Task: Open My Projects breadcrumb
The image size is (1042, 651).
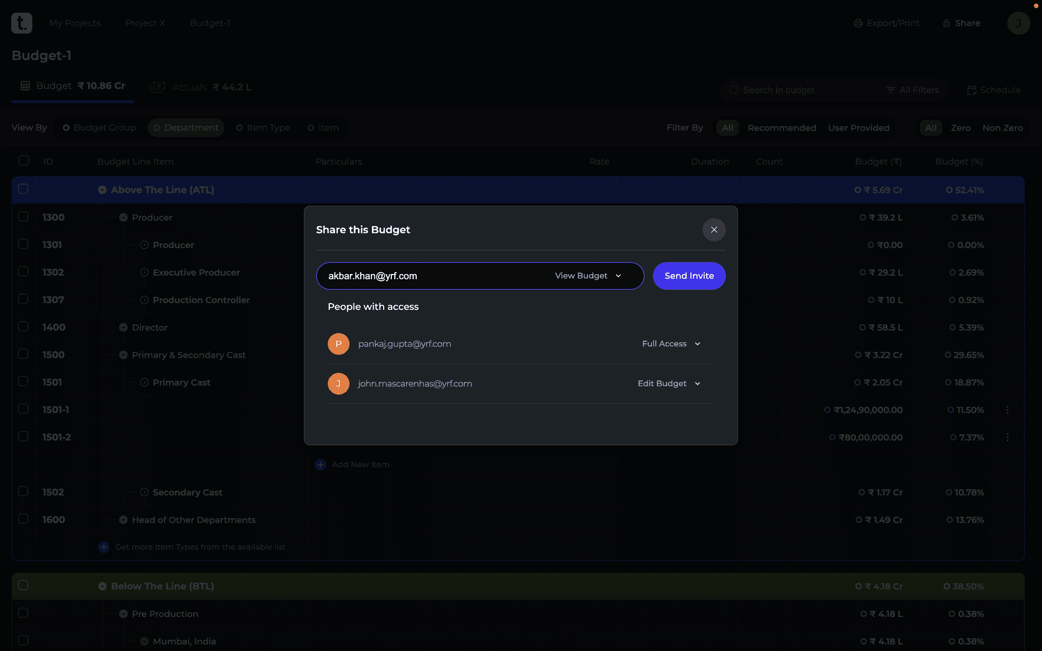Action: coord(75,23)
